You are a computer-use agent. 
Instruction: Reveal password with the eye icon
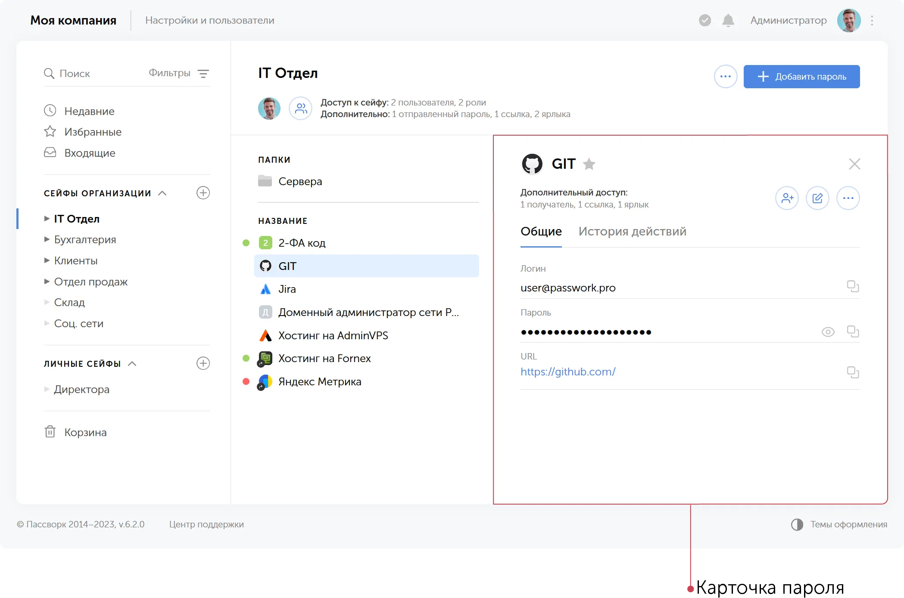828,332
